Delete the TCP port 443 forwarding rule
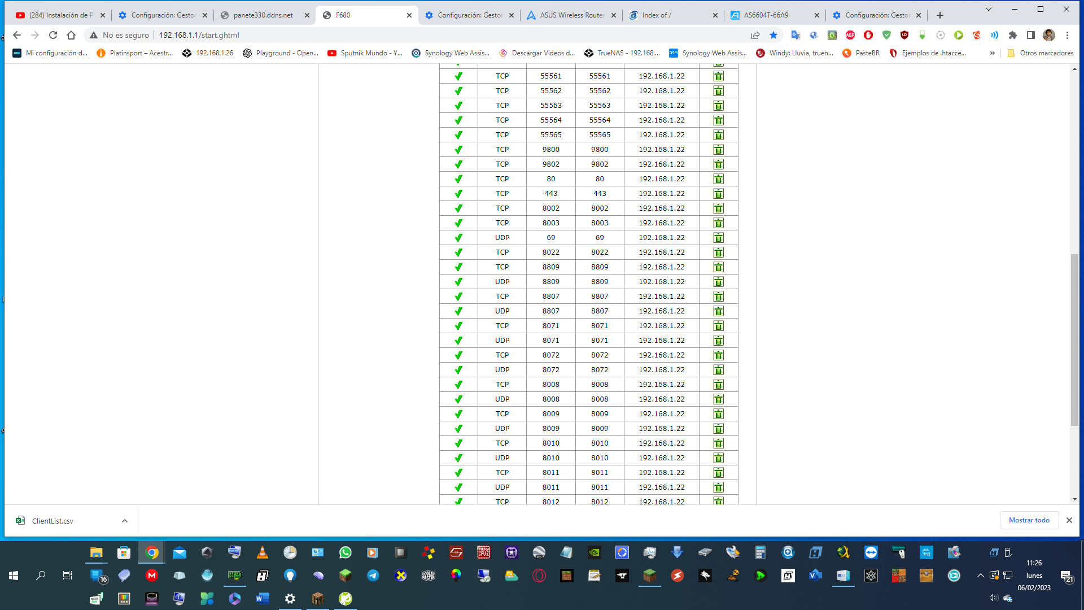The width and height of the screenshot is (1084, 610). 718,194
